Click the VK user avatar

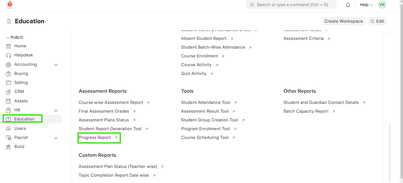[x=382, y=5]
